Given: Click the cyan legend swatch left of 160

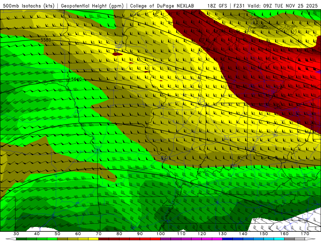Looking at the screenshot, I should click(x=279, y=239).
